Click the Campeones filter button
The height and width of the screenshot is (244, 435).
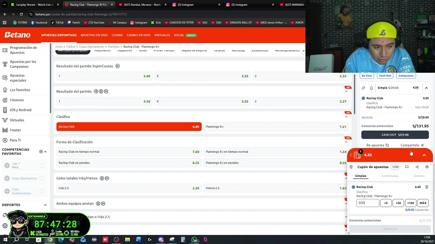click(x=406, y=76)
